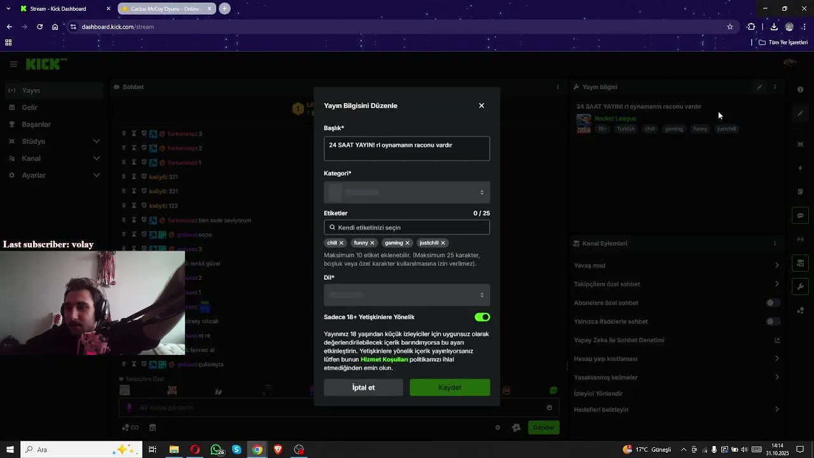Open WhatsApp from the taskbar
814x458 pixels.
(217, 450)
